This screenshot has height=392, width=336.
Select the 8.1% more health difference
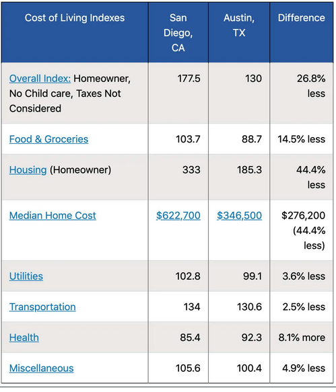click(302, 338)
